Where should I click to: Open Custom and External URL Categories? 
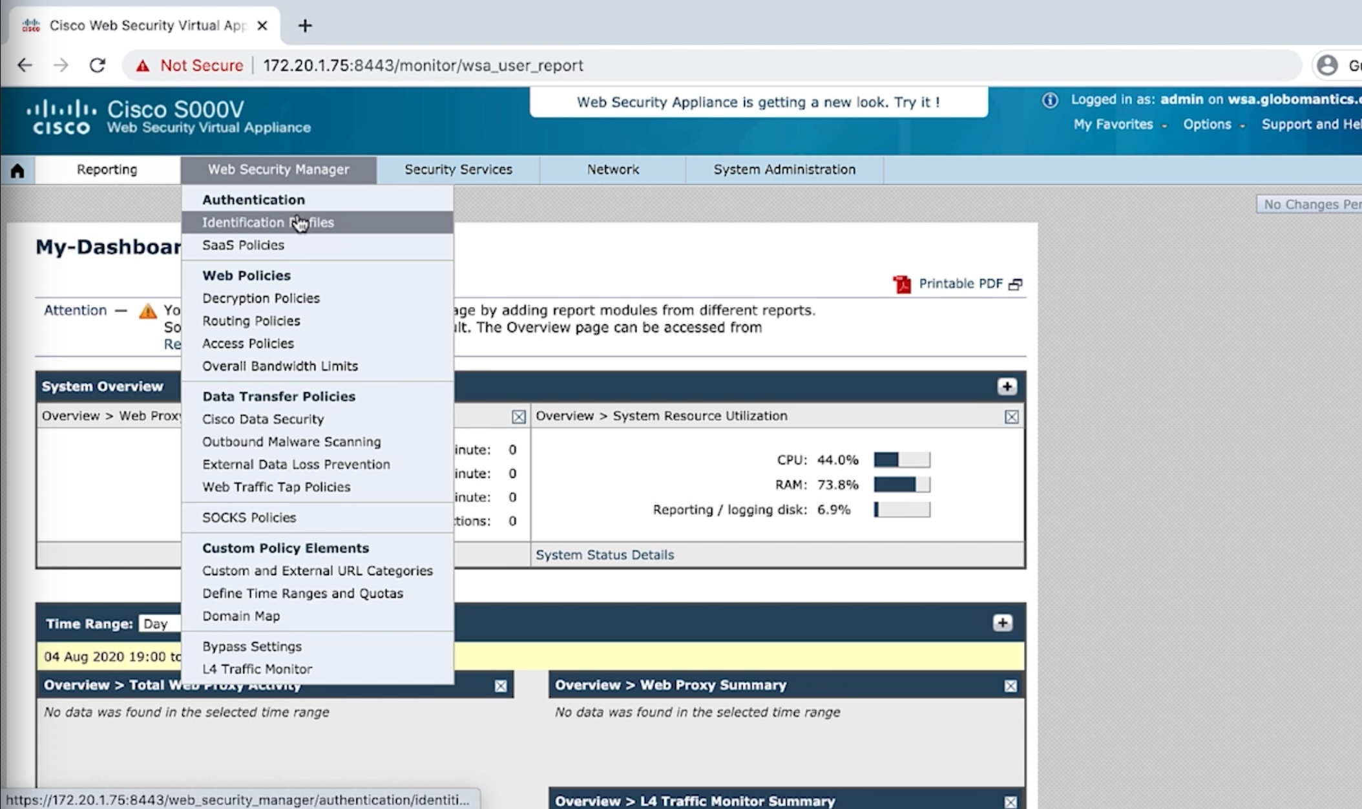tap(317, 571)
